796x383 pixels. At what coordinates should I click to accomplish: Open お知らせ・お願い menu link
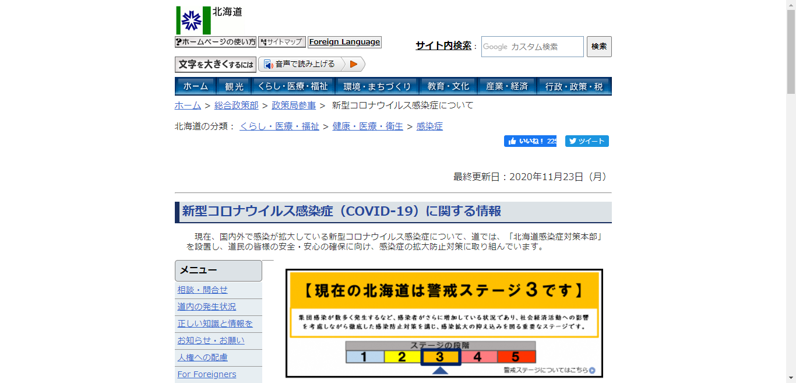coord(211,340)
